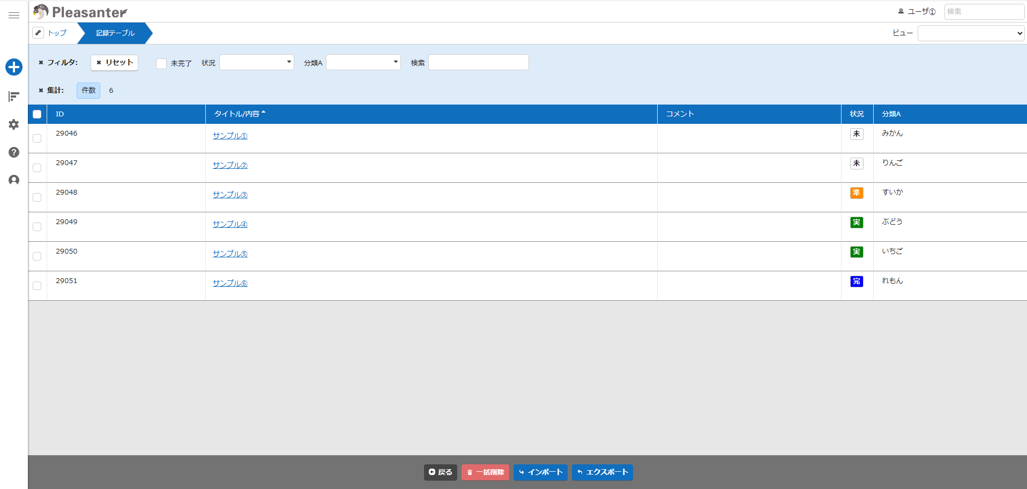
Task: Open the サンプル④ record link
Action: (230, 224)
